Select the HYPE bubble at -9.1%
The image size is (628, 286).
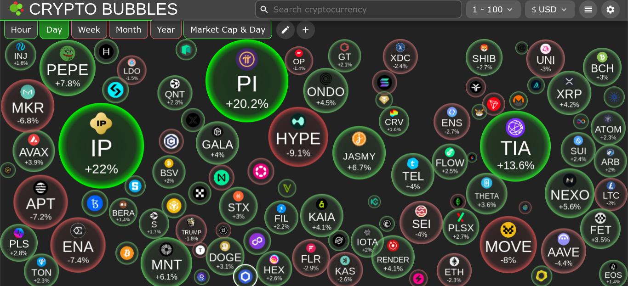coord(298,137)
